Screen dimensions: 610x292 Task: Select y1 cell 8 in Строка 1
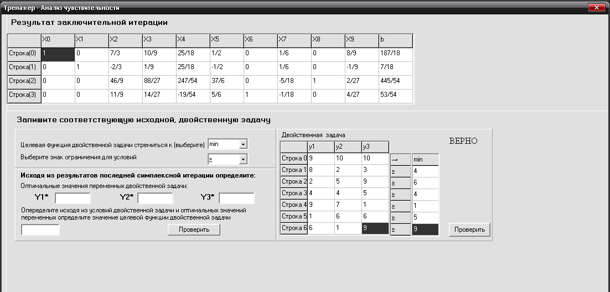coord(321,170)
